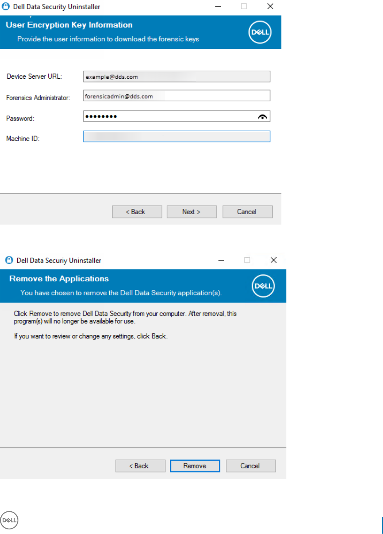Click the 'Forensics Administrator:' label

[38, 98]
